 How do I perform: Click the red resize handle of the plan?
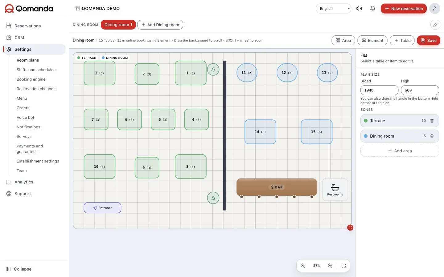(x=350, y=228)
